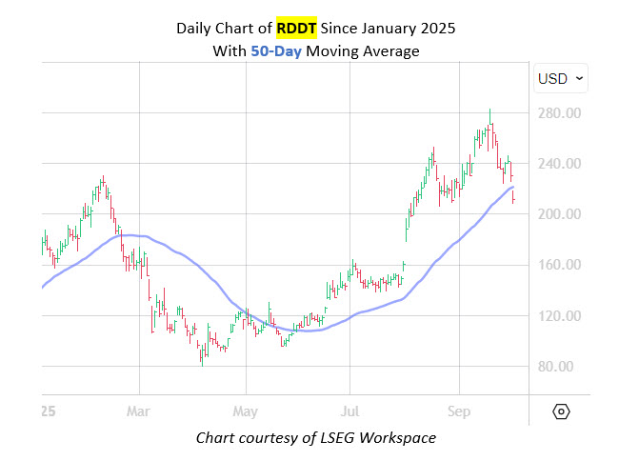Screen dimensions: 619x461
Task: Select the 200.00 price axis label
Action: click(559, 214)
